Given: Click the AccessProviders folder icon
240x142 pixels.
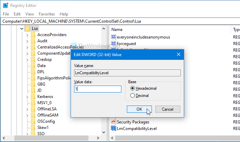Looking at the screenshot, I should coord(33,35).
